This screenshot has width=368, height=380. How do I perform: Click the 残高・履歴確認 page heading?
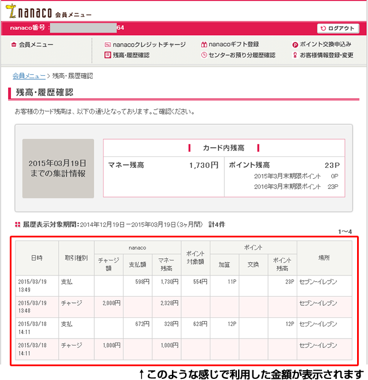pos(45,93)
